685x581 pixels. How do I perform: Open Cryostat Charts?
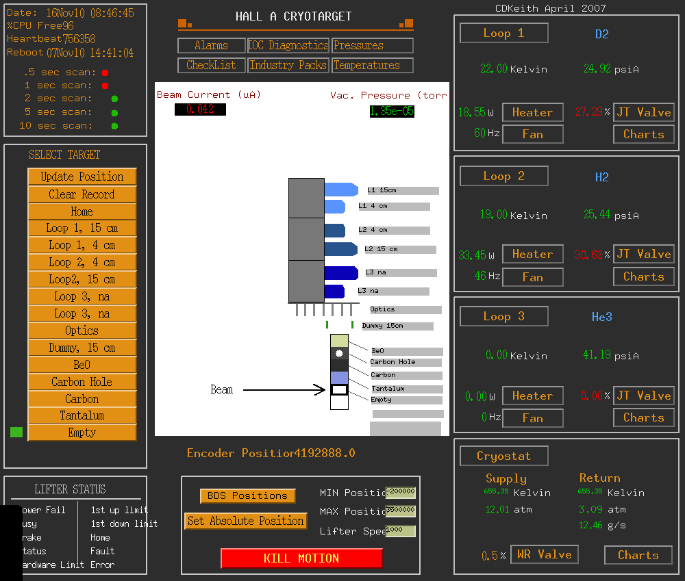tap(638, 555)
